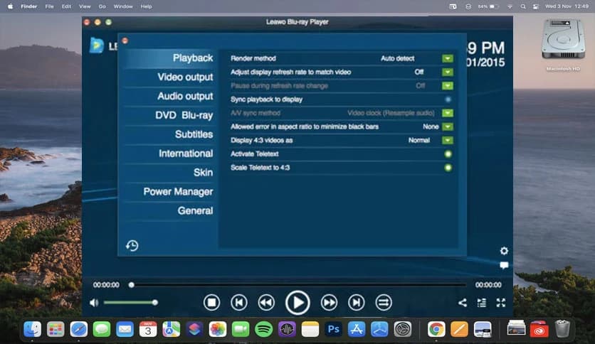Click the 'Auto detect' render method value
595x344 pixels.
coord(397,58)
